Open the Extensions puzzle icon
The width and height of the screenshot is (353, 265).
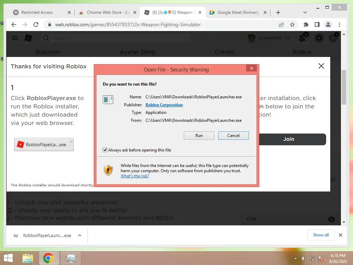point(306,24)
